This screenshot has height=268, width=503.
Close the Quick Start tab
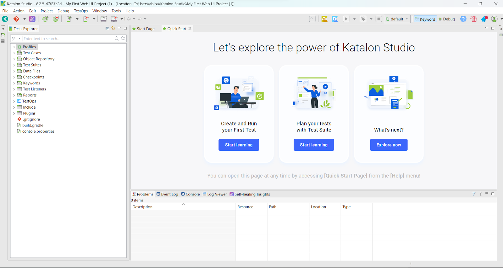pyautogui.click(x=190, y=29)
